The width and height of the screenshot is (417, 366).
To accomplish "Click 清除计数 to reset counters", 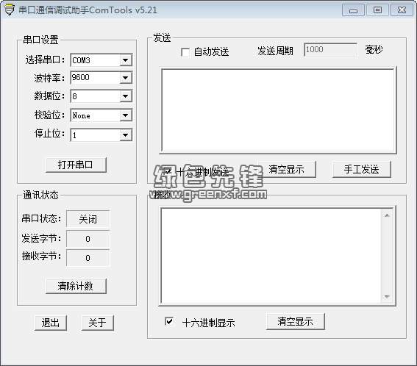I will pyautogui.click(x=76, y=286).
